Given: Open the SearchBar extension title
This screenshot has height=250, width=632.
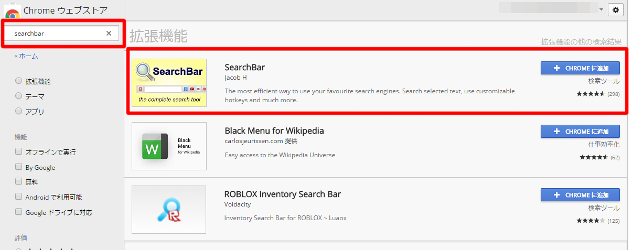Looking at the screenshot, I should click(244, 67).
